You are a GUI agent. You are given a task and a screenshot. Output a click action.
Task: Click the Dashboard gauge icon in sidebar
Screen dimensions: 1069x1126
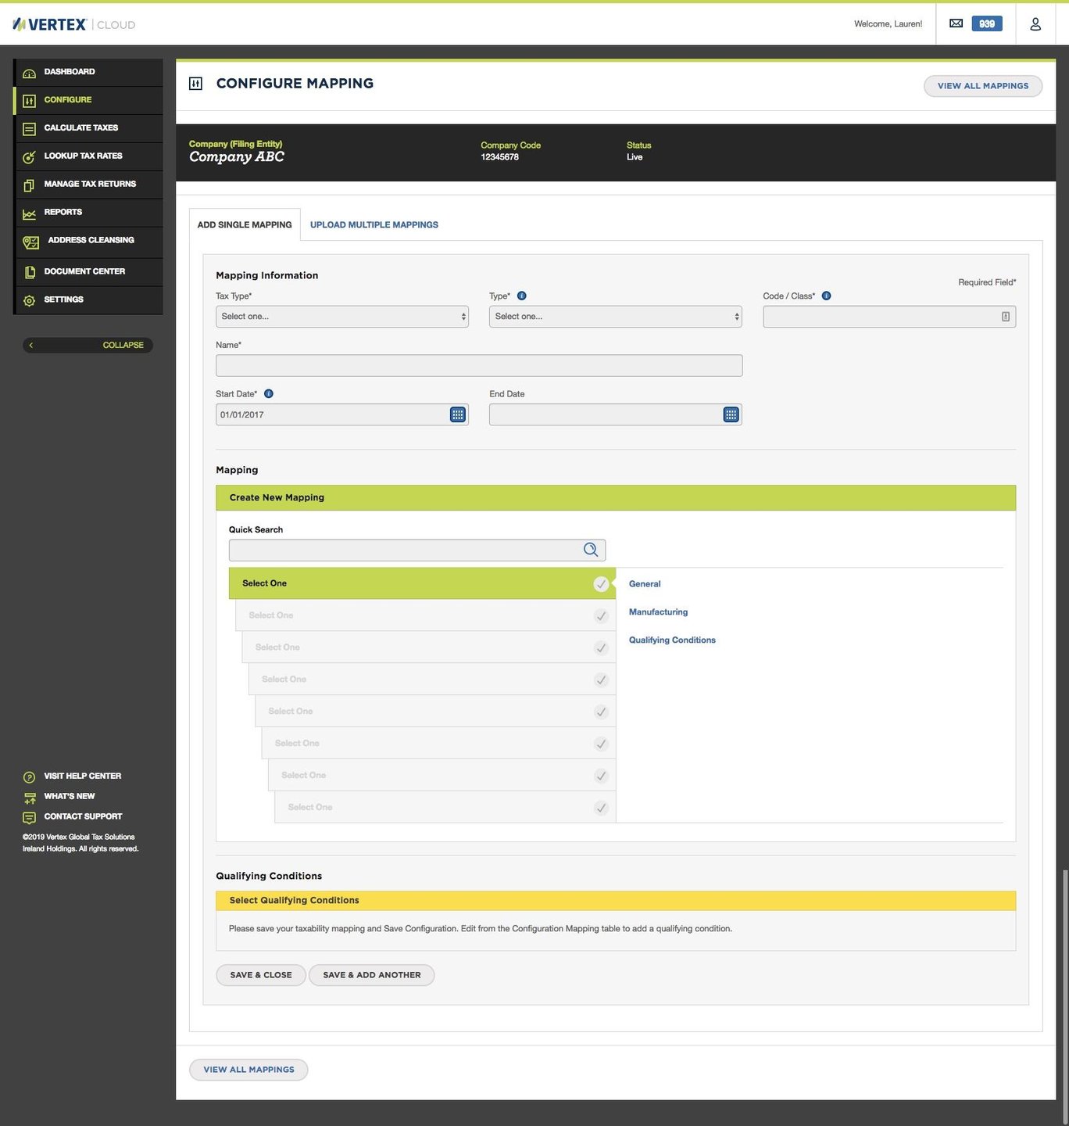(x=29, y=73)
